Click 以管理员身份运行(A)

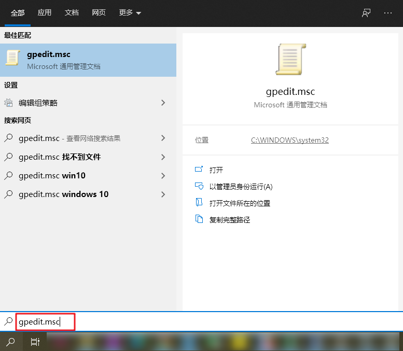pos(241,187)
